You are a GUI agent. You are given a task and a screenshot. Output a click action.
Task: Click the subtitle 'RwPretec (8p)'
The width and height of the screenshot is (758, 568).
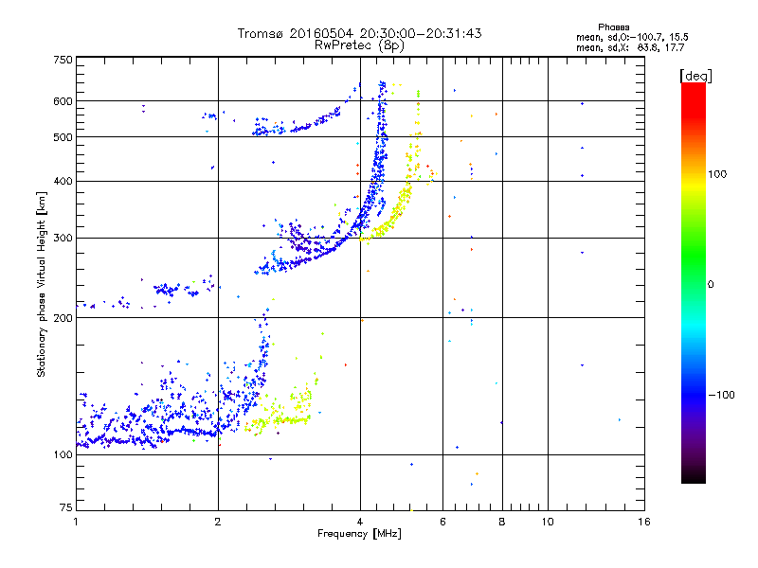[359, 45]
